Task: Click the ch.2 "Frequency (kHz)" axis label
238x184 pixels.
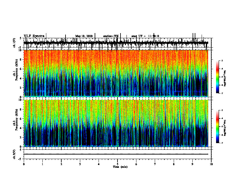Action: point(16,120)
